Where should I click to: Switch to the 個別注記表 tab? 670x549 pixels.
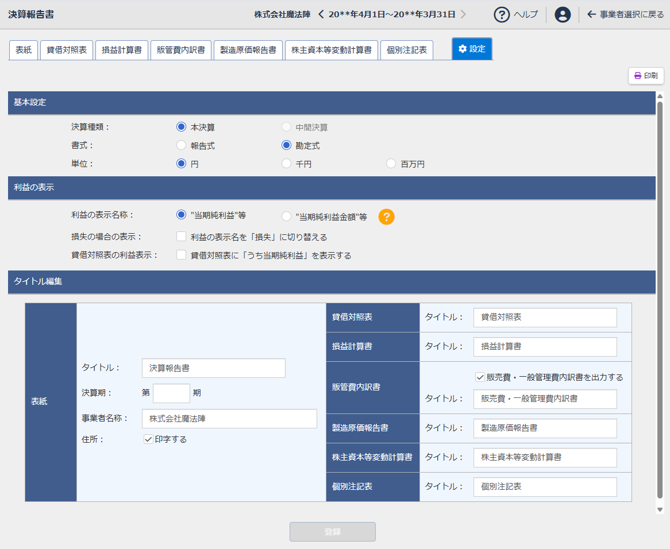pyautogui.click(x=406, y=49)
